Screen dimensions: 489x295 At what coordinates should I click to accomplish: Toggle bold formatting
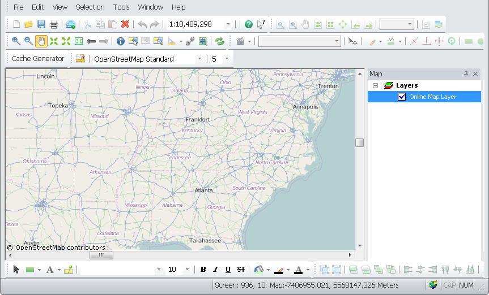[203, 270]
